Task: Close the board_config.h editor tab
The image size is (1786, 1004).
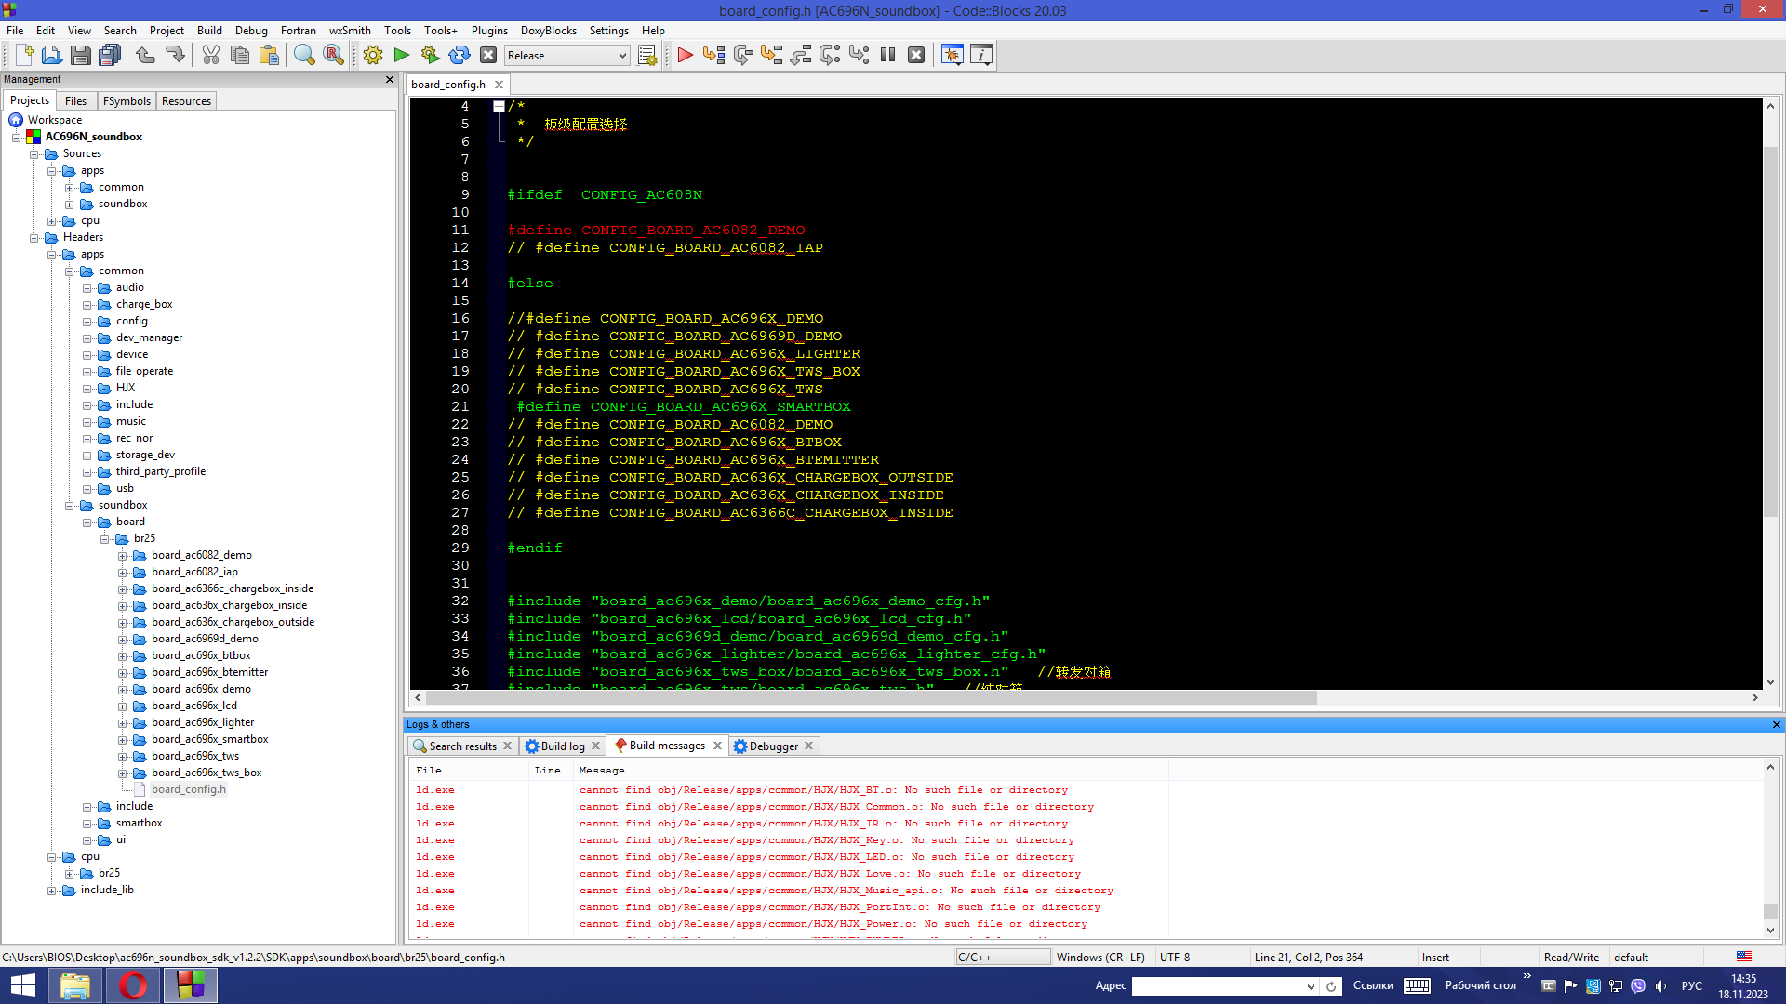Action: coord(499,85)
